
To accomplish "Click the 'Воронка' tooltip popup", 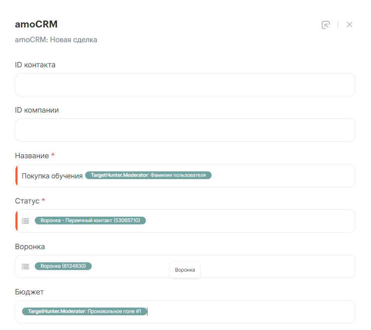I will [x=185, y=270].
